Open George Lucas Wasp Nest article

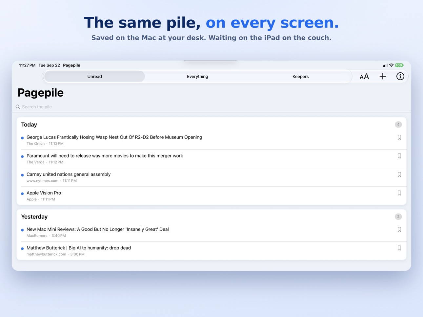click(211, 140)
